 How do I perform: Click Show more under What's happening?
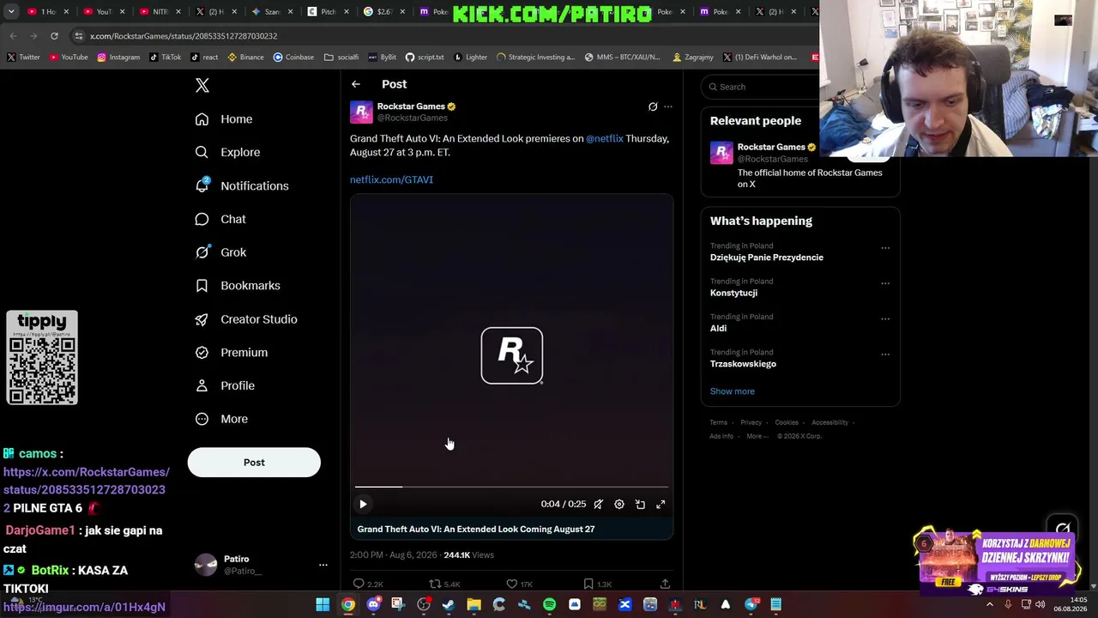[x=733, y=391]
